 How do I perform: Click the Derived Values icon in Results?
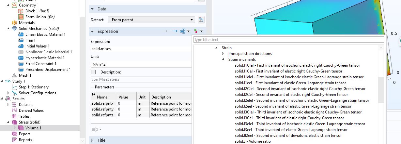[14, 111]
